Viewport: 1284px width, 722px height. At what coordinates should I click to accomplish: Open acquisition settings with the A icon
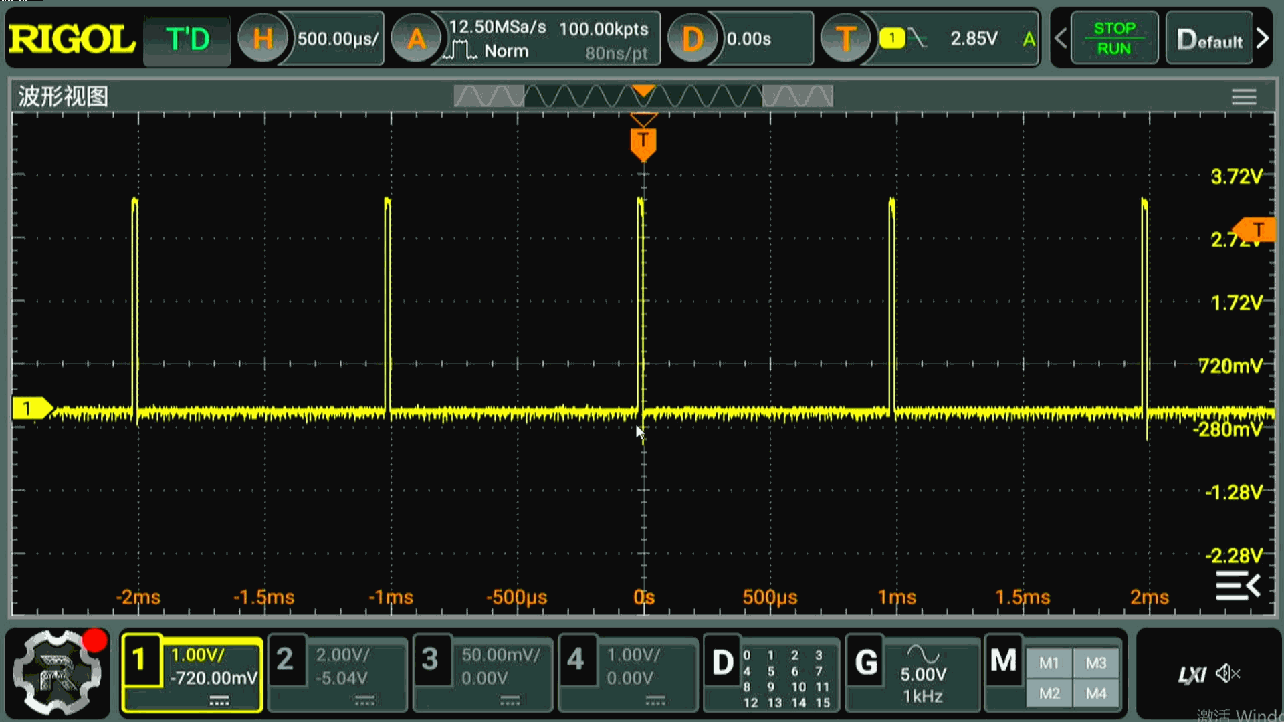tap(417, 38)
